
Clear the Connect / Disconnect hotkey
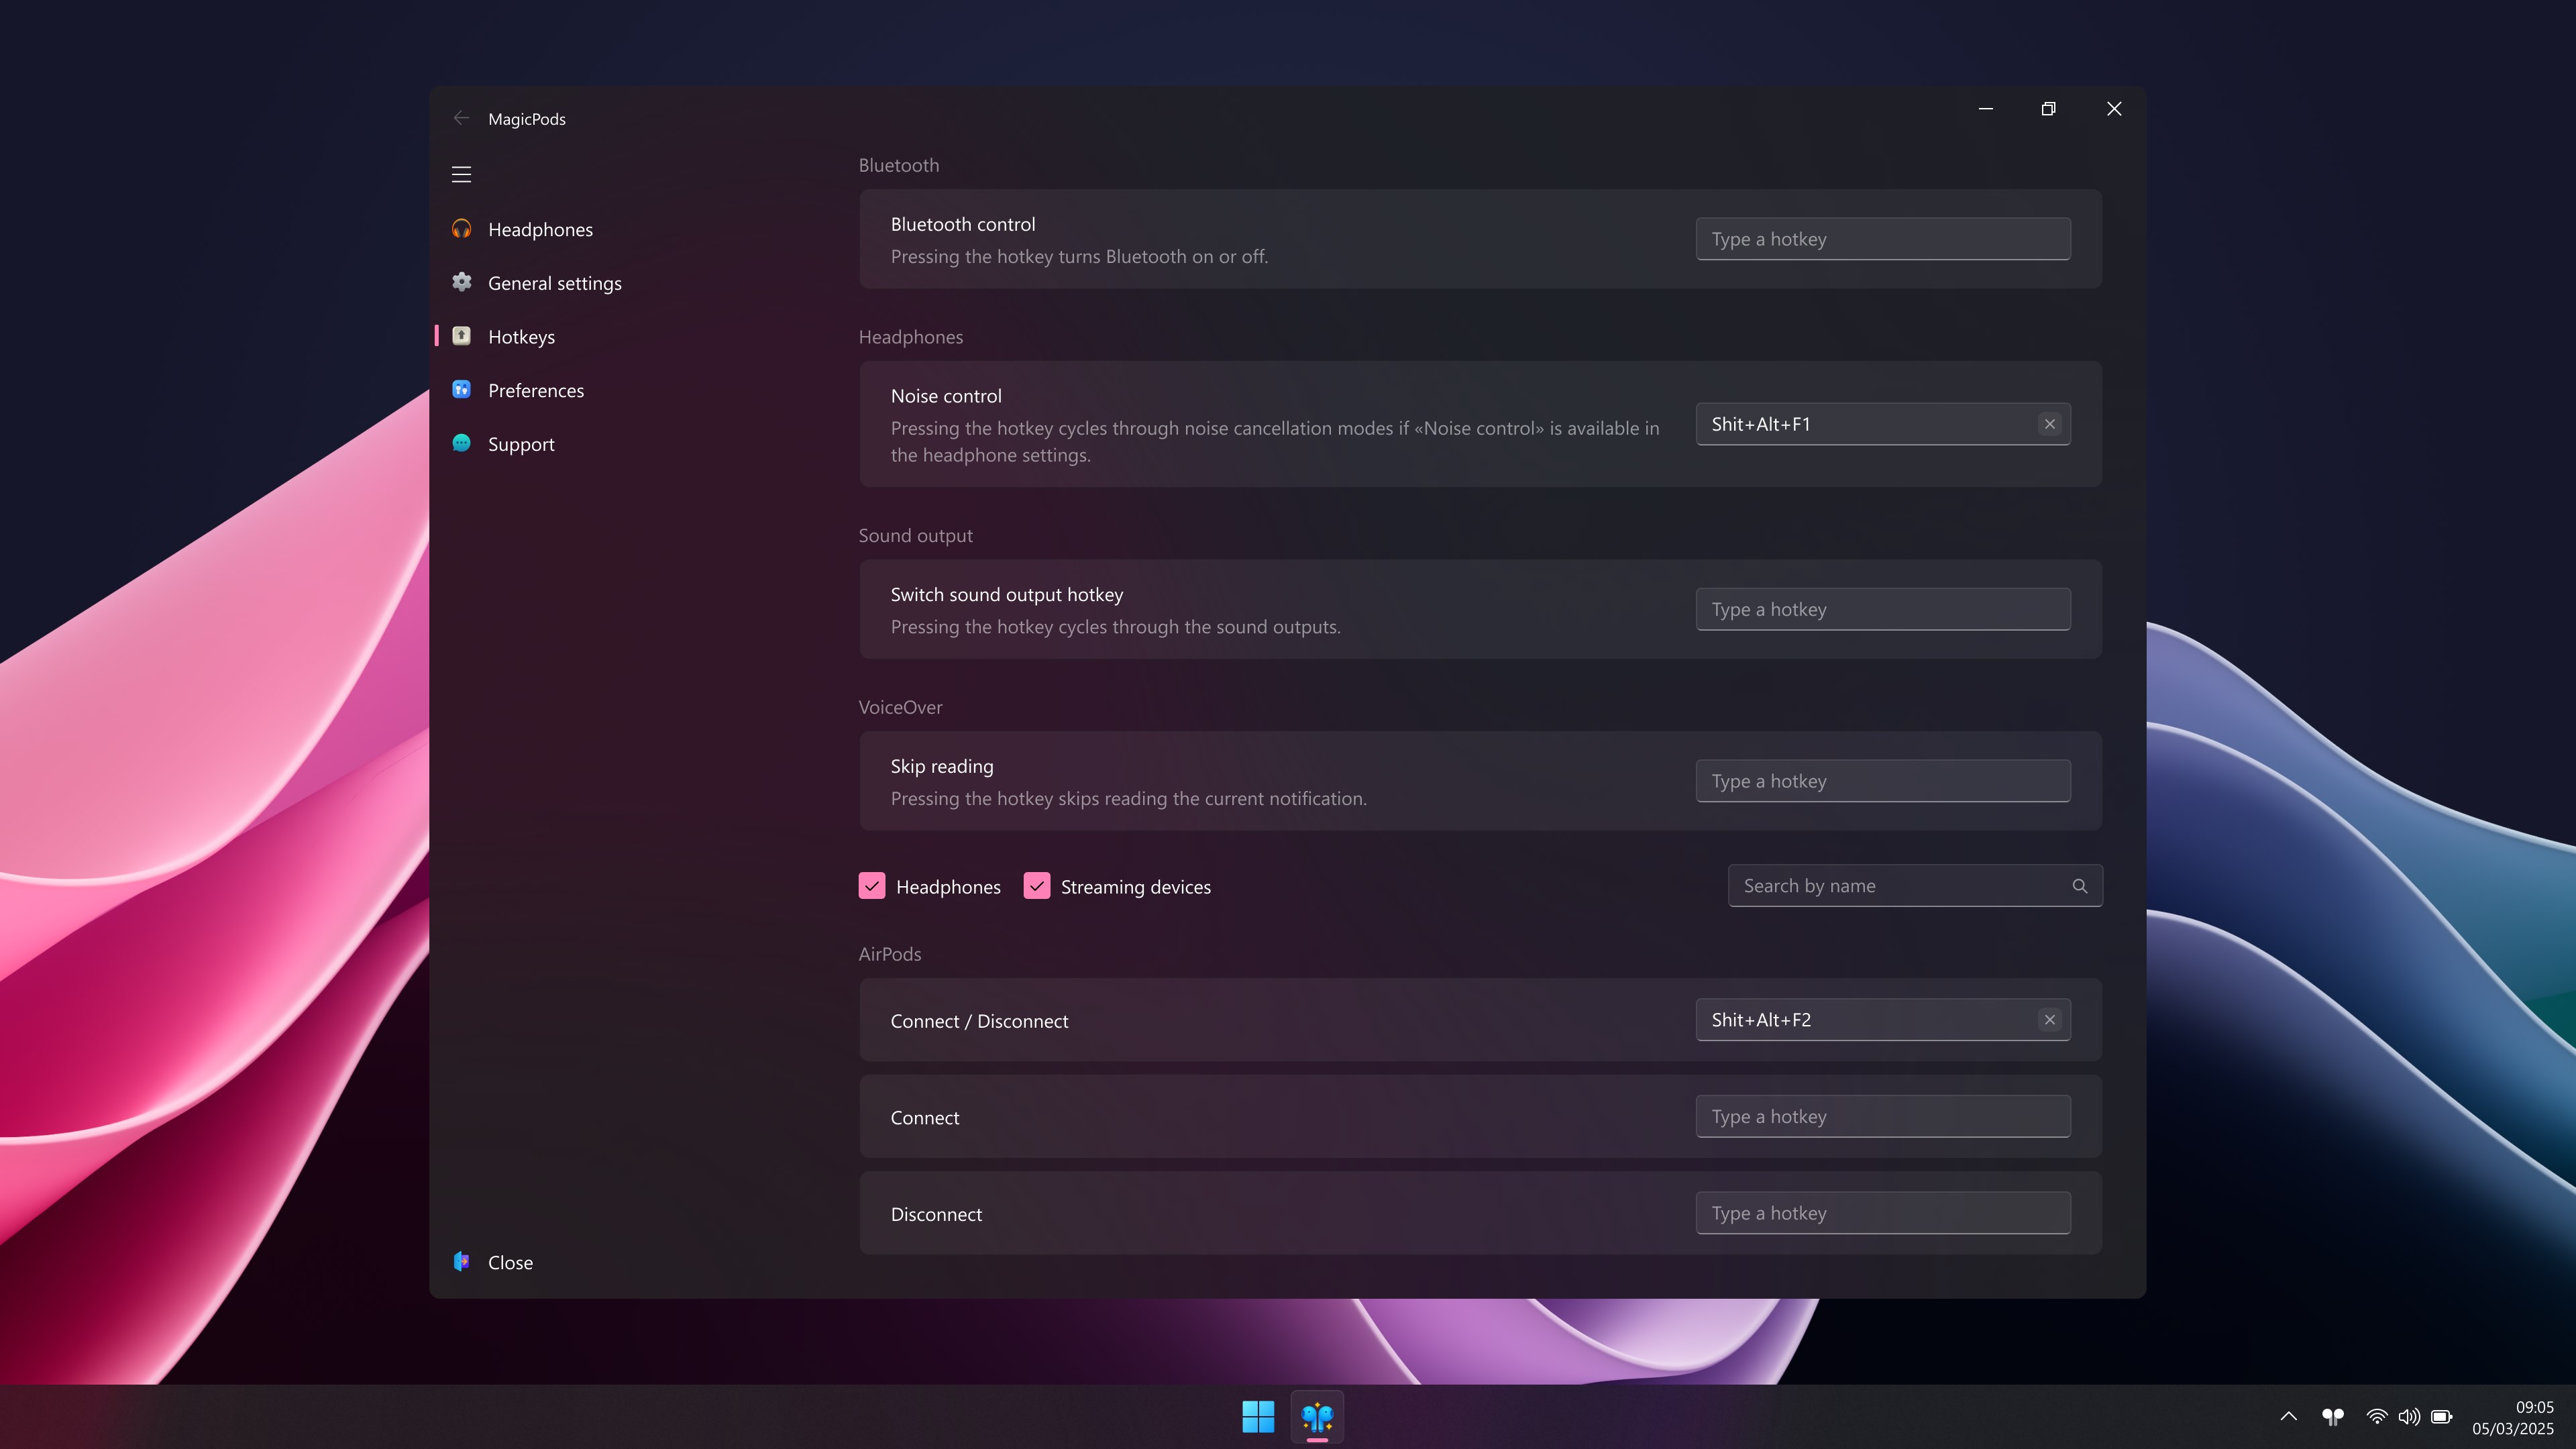[2049, 1019]
